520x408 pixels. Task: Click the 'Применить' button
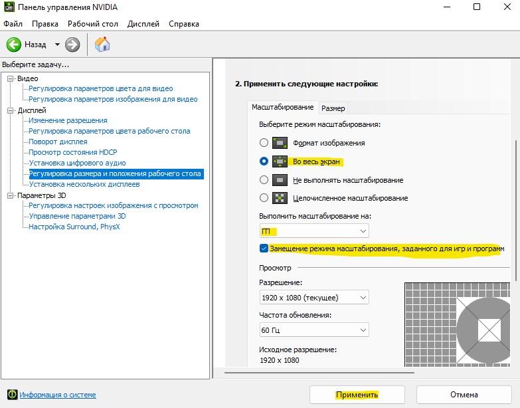click(x=357, y=395)
